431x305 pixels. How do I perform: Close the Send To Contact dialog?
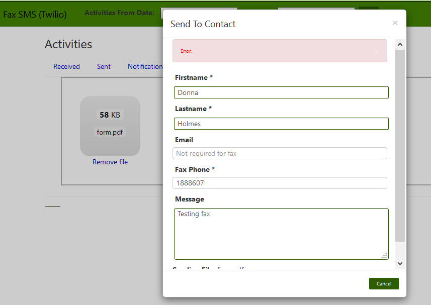pyautogui.click(x=395, y=23)
